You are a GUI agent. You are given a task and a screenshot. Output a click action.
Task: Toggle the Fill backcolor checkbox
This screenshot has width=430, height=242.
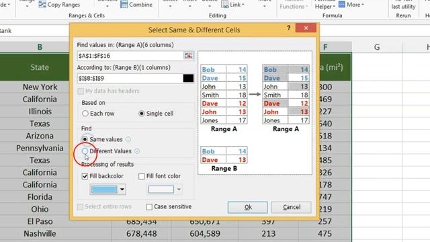pos(85,176)
